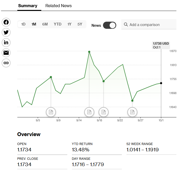Turn off the News toggle
Screen dimensions: 182x171
coord(110,25)
